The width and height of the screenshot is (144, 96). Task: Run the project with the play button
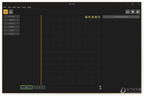(x=138, y=12)
